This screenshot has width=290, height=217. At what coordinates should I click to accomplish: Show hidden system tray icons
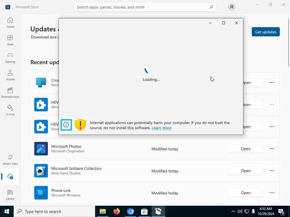(233, 211)
